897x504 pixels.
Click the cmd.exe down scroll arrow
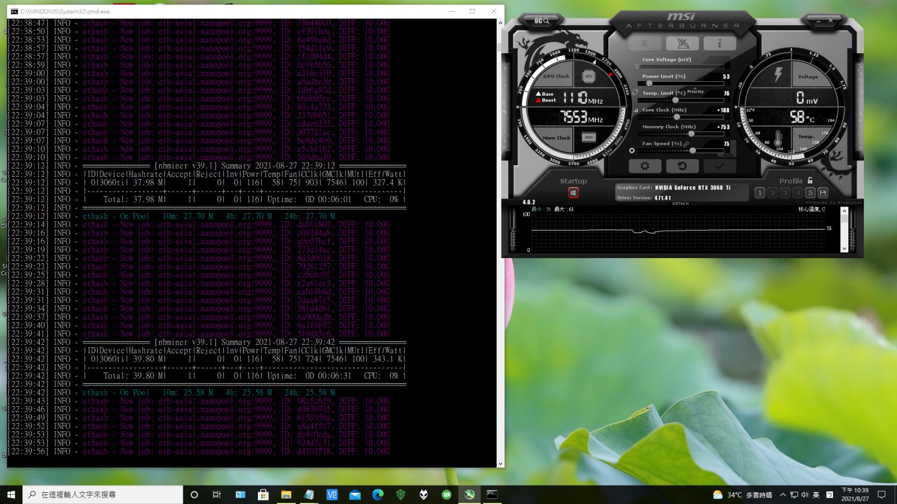(500, 463)
